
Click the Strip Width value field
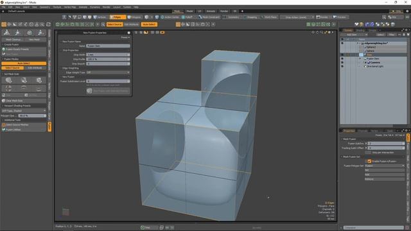pos(108,55)
